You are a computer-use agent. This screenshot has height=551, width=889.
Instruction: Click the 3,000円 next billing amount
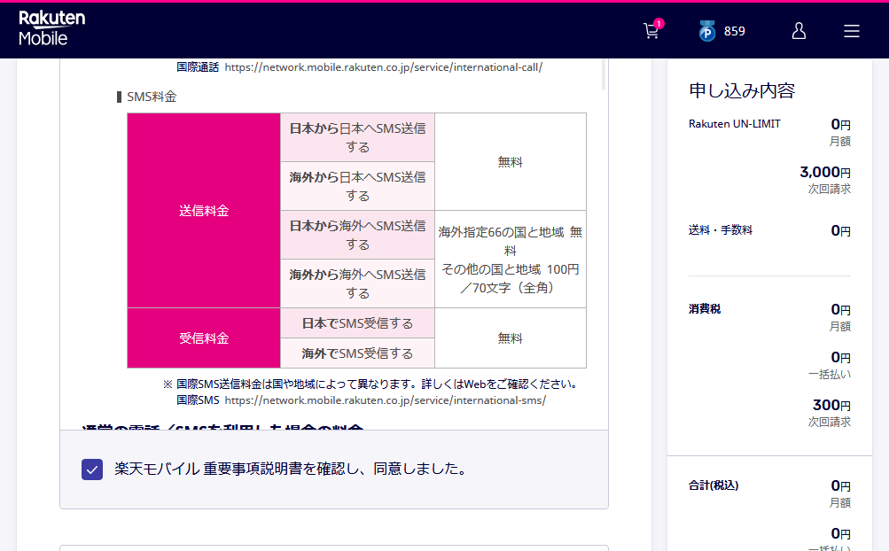pos(824,172)
